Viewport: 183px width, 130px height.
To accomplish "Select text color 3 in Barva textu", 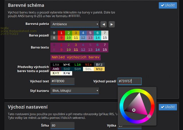I will tap(76, 45).
